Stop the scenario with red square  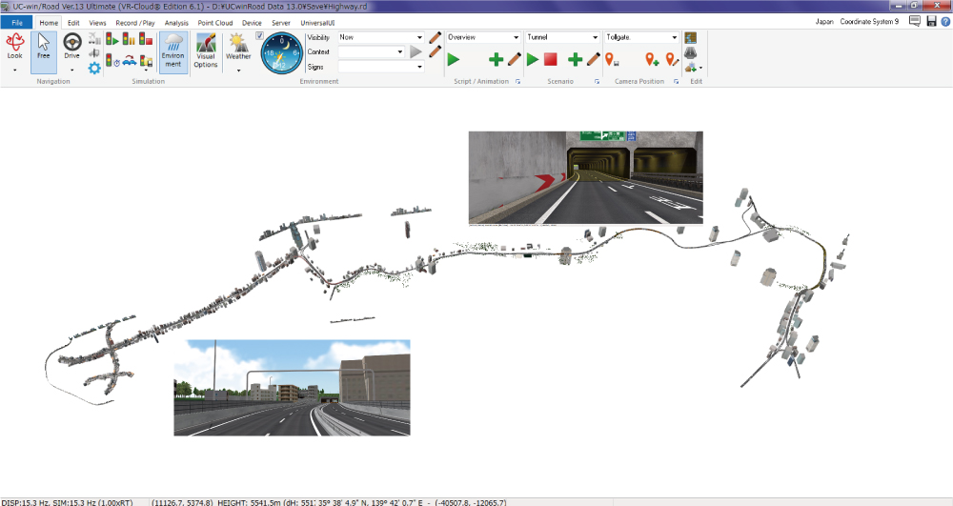click(x=551, y=59)
